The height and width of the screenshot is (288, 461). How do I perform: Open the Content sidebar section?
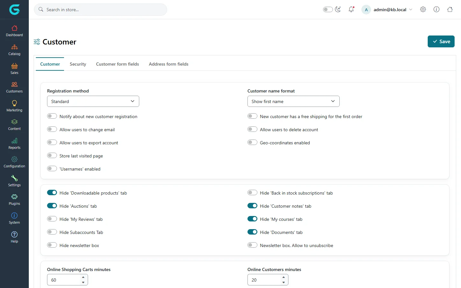coord(14,125)
